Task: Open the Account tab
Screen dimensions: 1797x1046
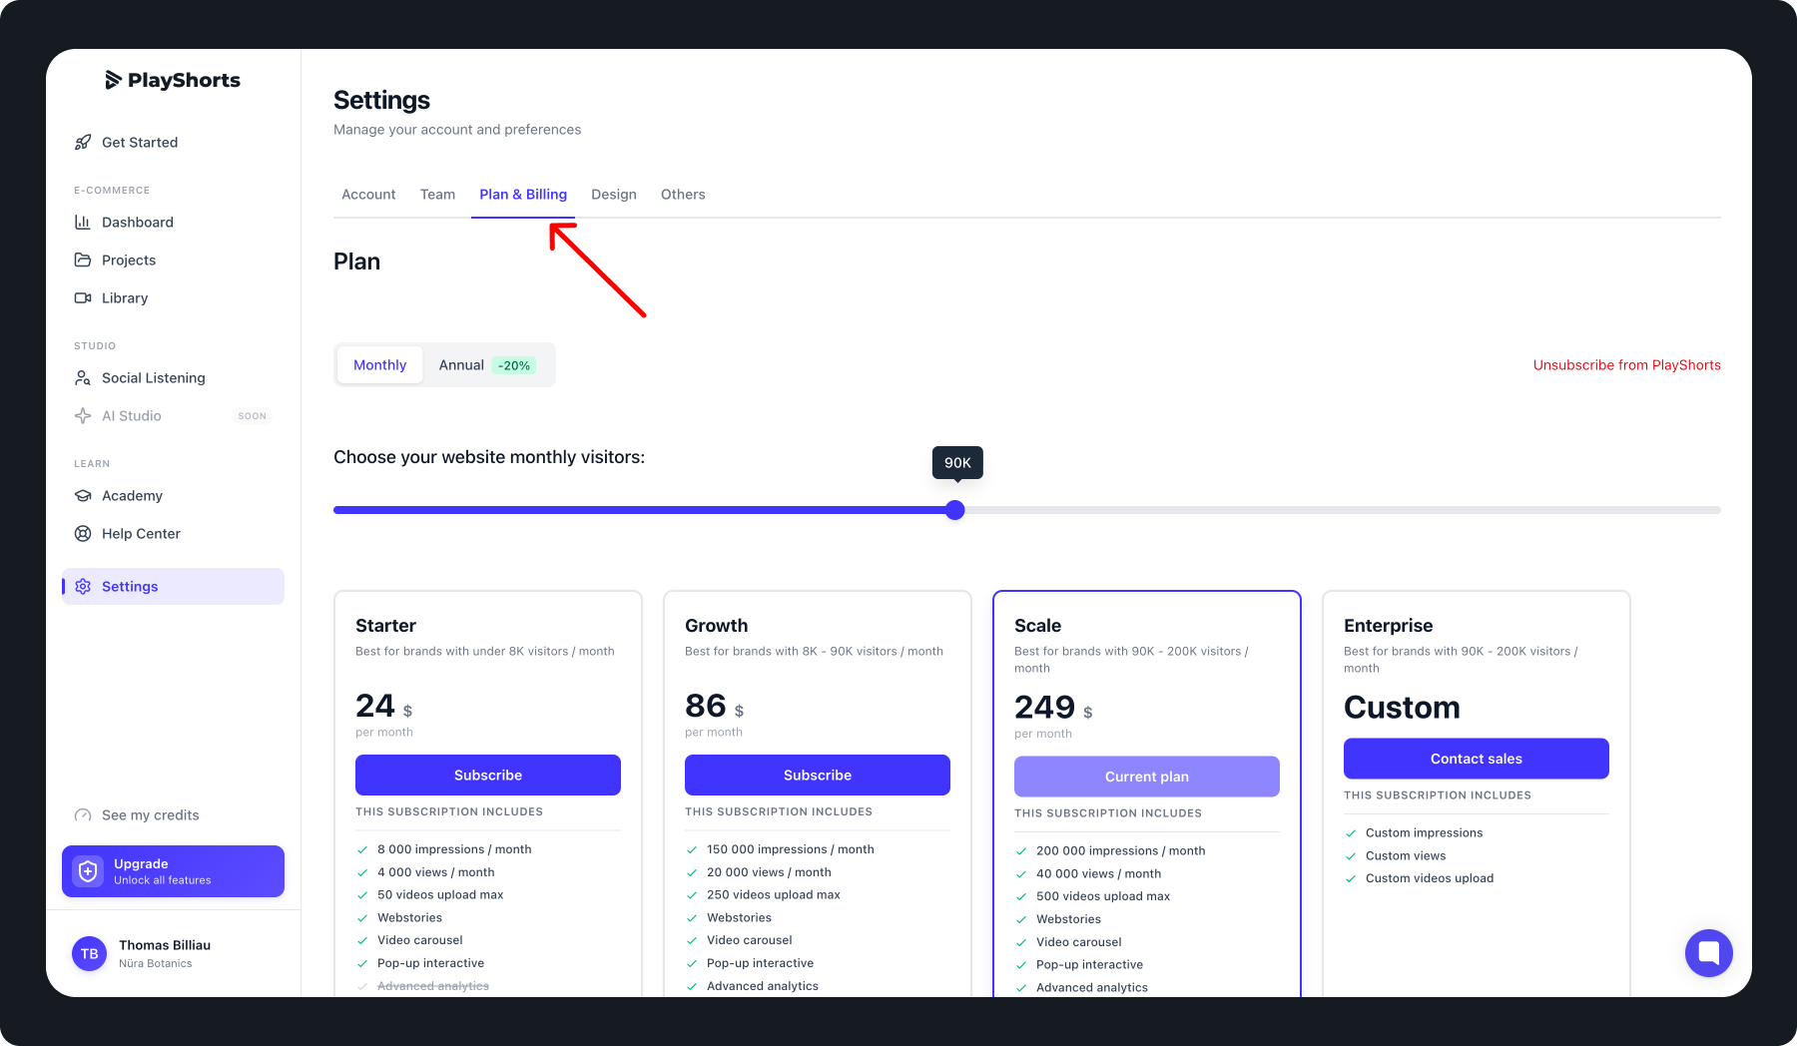Action: 368,195
